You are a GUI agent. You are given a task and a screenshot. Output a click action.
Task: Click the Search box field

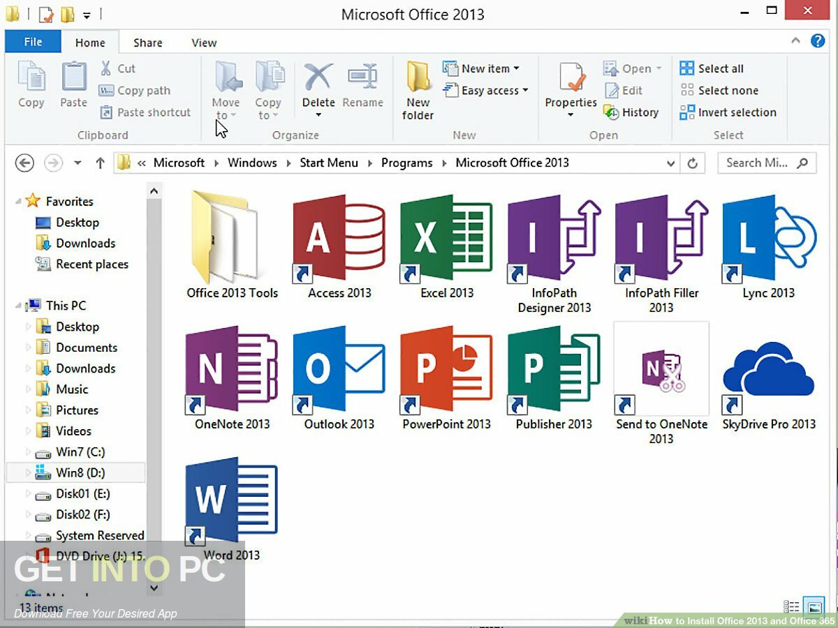coord(767,163)
